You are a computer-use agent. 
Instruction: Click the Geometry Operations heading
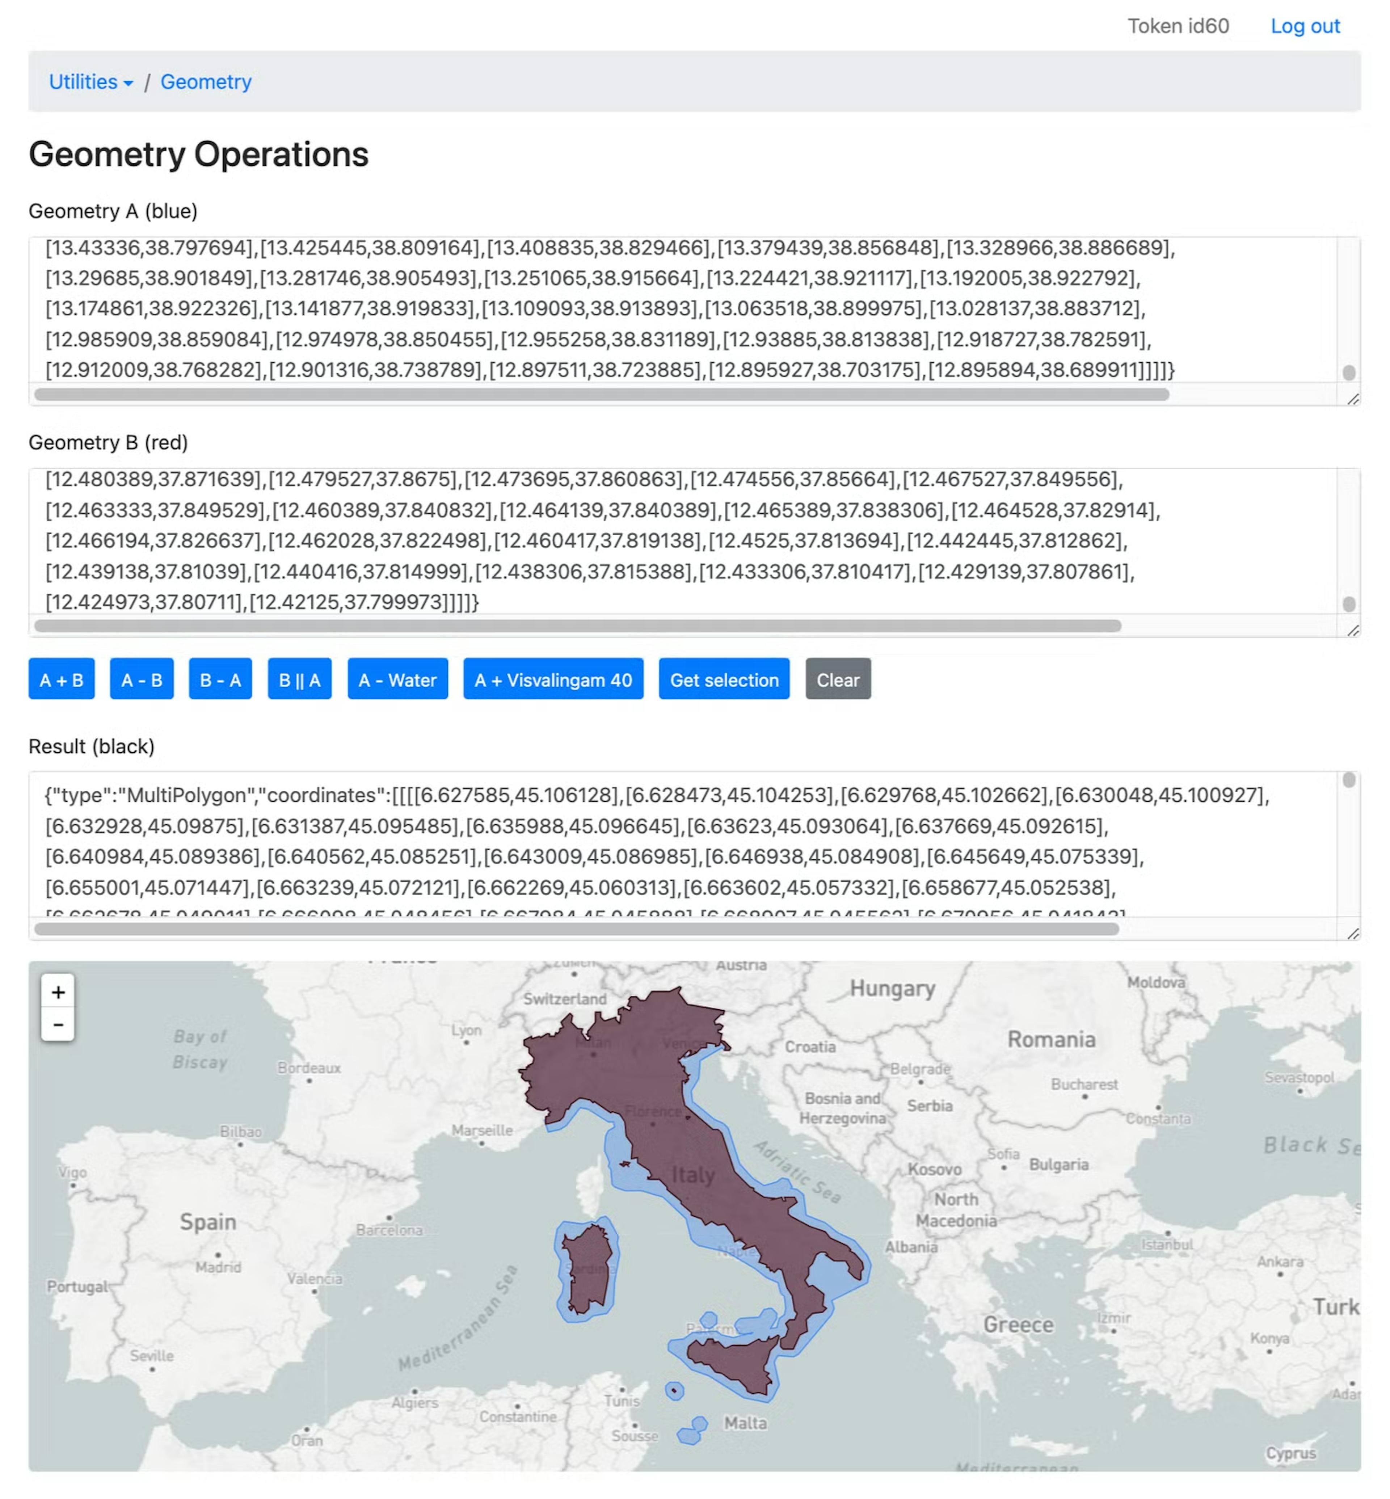coord(199,154)
